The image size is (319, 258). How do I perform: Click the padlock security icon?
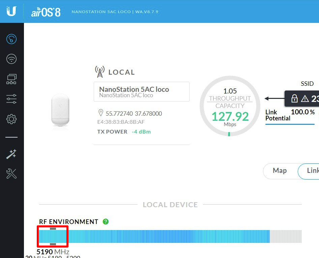pyautogui.click(x=294, y=99)
